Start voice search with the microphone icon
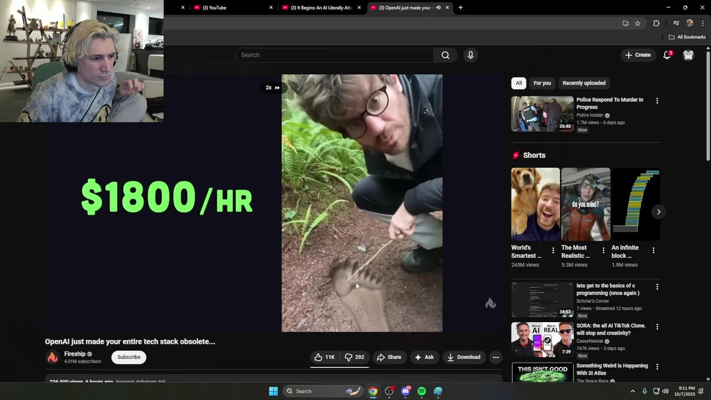 (470, 55)
